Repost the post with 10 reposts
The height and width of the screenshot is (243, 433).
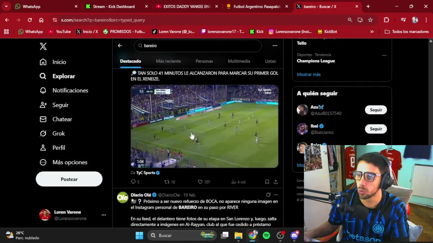point(169,182)
